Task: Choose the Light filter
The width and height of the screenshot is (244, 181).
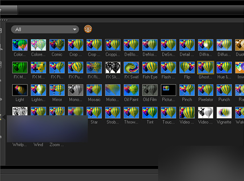Action: (x=20, y=90)
